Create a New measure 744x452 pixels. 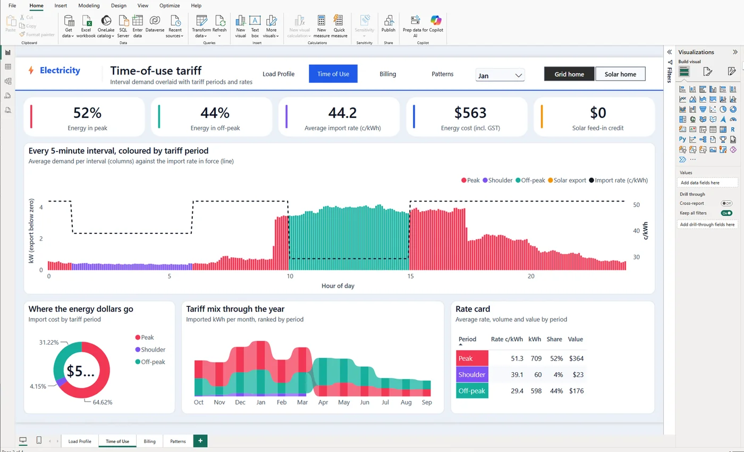(x=322, y=26)
